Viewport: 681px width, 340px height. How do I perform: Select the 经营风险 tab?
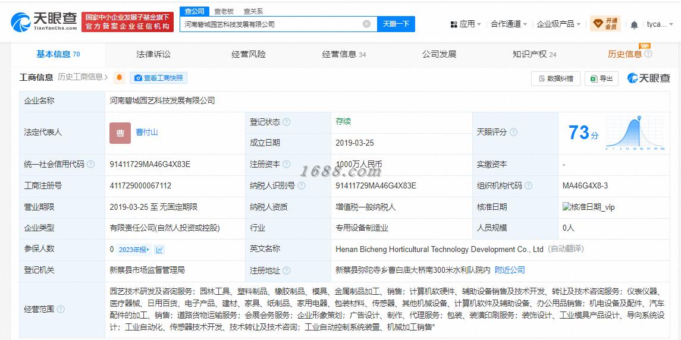(x=249, y=54)
